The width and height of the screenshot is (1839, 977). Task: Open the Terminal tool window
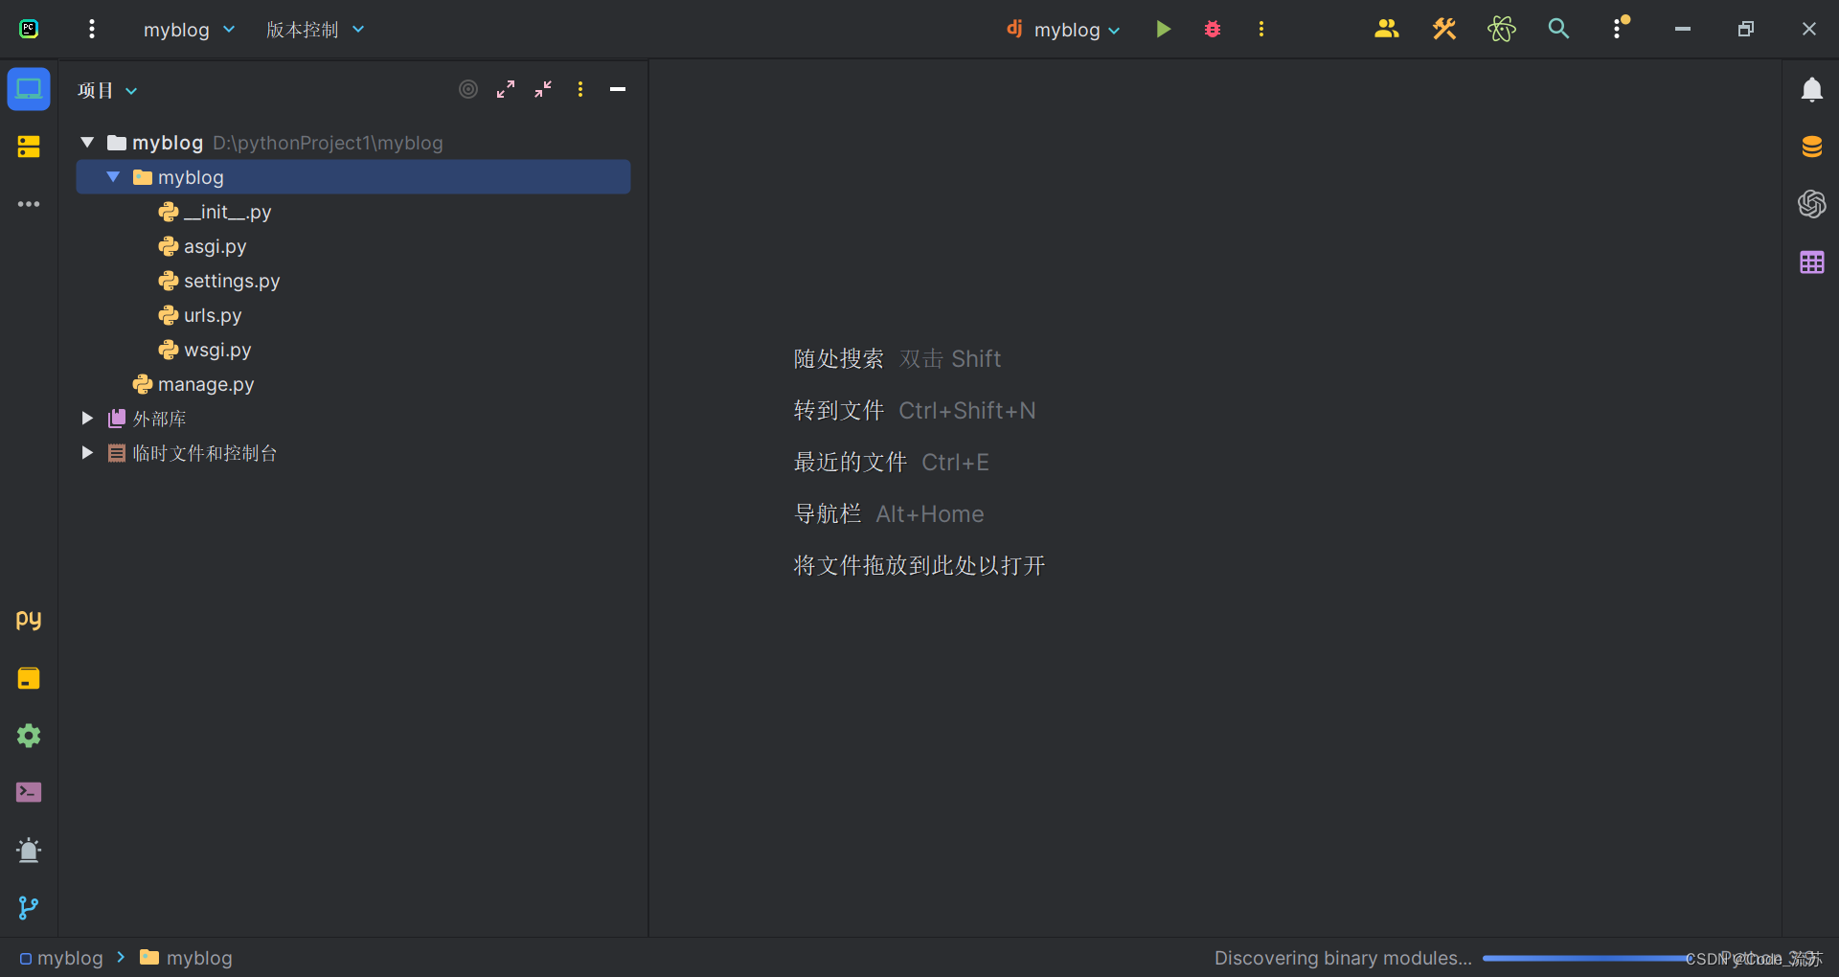[29, 792]
